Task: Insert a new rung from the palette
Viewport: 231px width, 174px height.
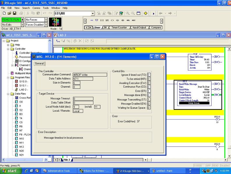Action: (x=91, y=20)
